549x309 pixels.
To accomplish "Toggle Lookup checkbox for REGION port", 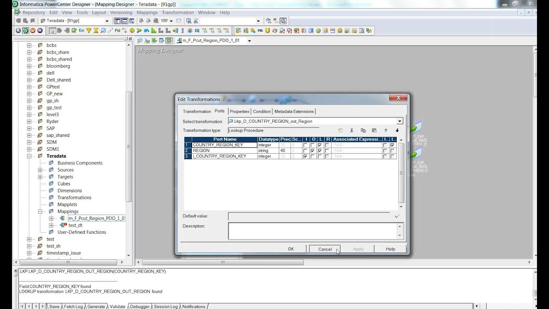I will (320, 151).
